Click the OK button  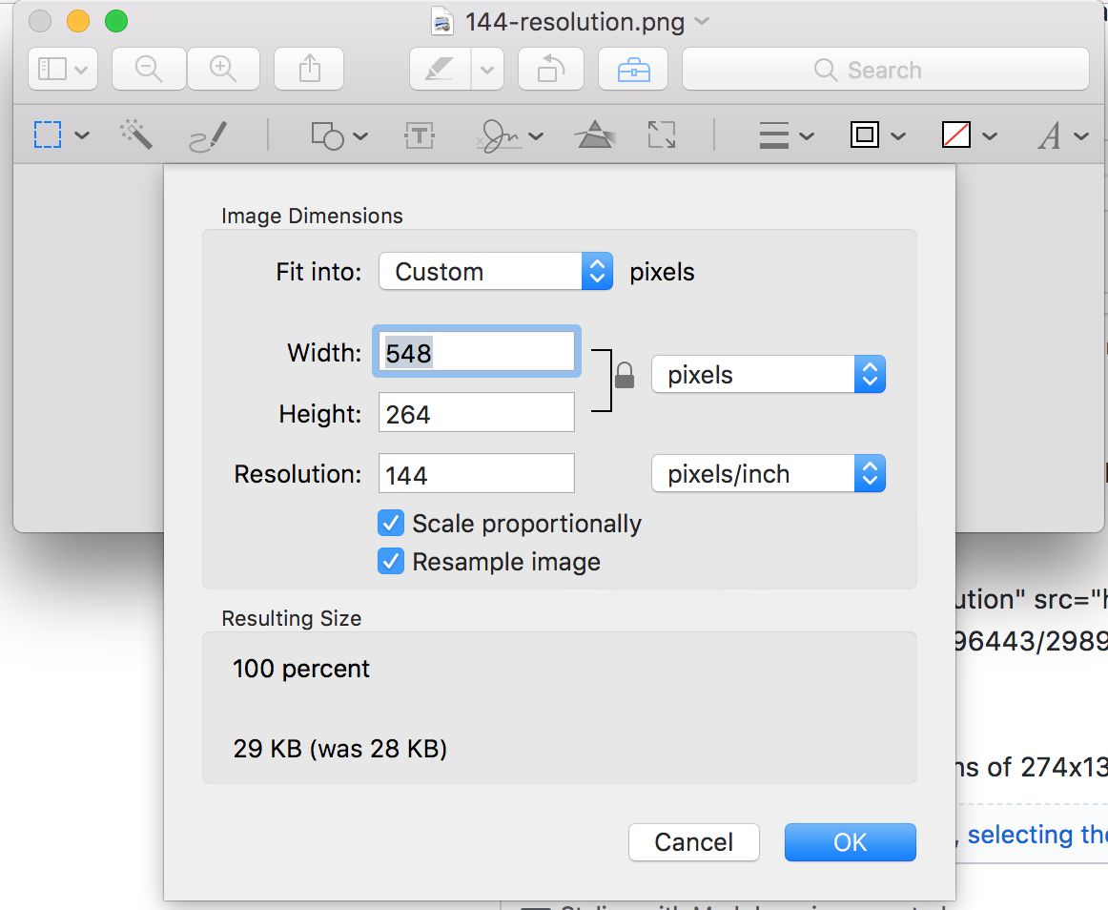851,842
